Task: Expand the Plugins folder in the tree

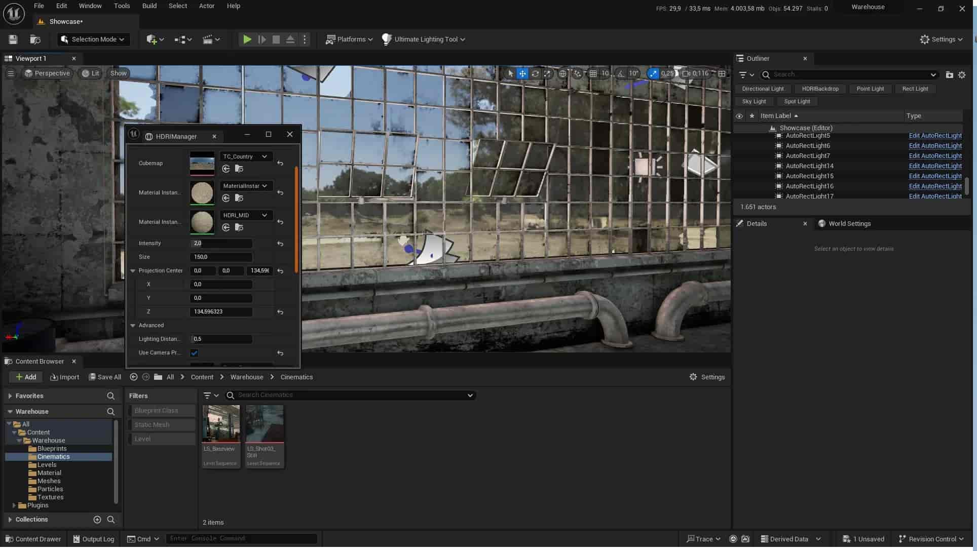Action: pos(14,506)
